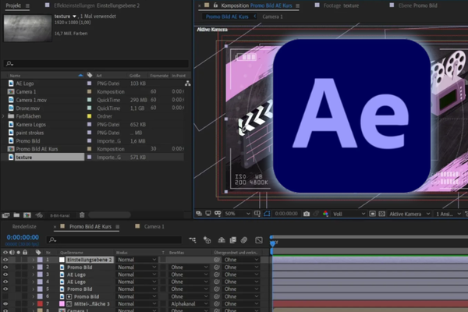Image resolution: width=468 pixels, height=312 pixels.
Task: Toggle eye icon for Mittel layer 7
Action: coord(5,304)
